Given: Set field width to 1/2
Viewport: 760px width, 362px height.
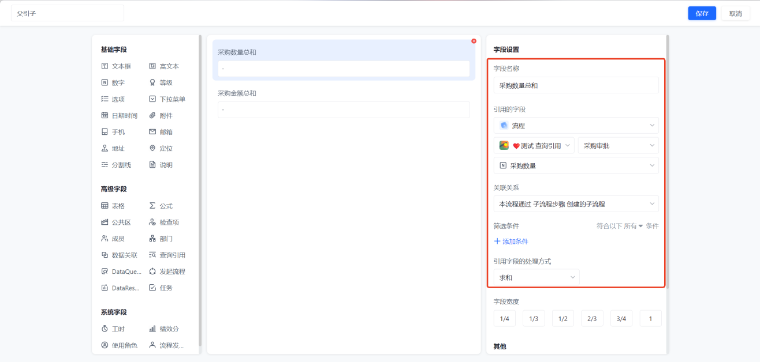Looking at the screenshot, I should 562,318.
